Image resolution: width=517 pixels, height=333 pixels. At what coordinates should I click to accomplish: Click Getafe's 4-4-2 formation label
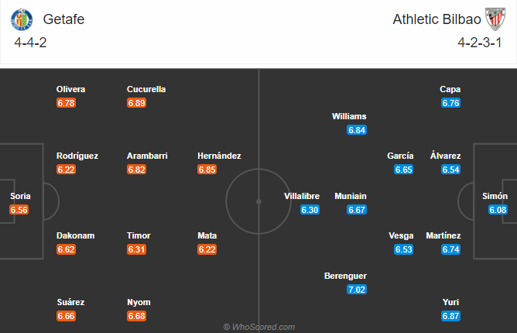click(x=30, y=43)
